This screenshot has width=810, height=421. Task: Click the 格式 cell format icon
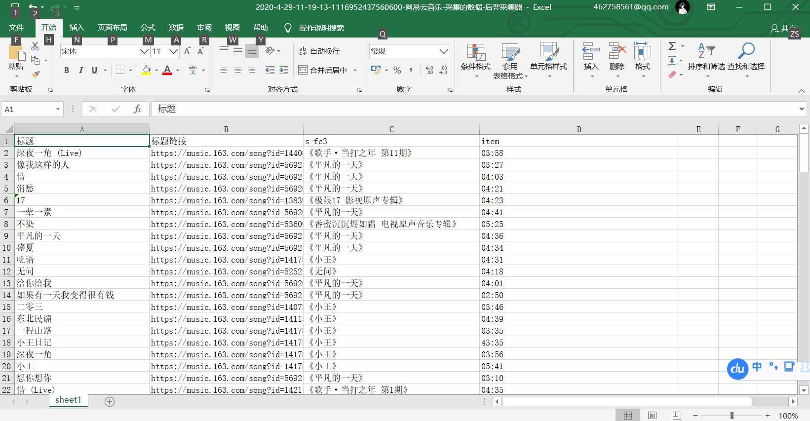643,52
